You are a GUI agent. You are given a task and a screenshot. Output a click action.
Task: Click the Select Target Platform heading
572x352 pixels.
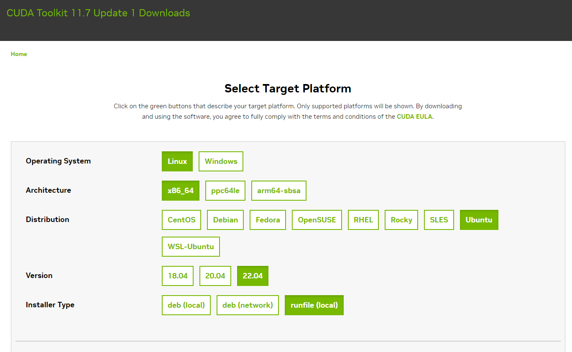(288, 89)
